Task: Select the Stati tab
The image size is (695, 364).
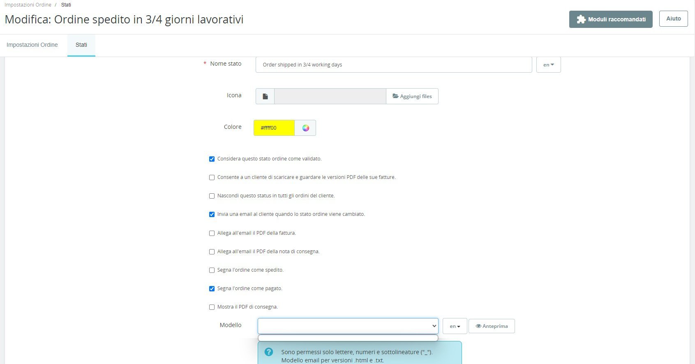Action: (x=81, y=45)
